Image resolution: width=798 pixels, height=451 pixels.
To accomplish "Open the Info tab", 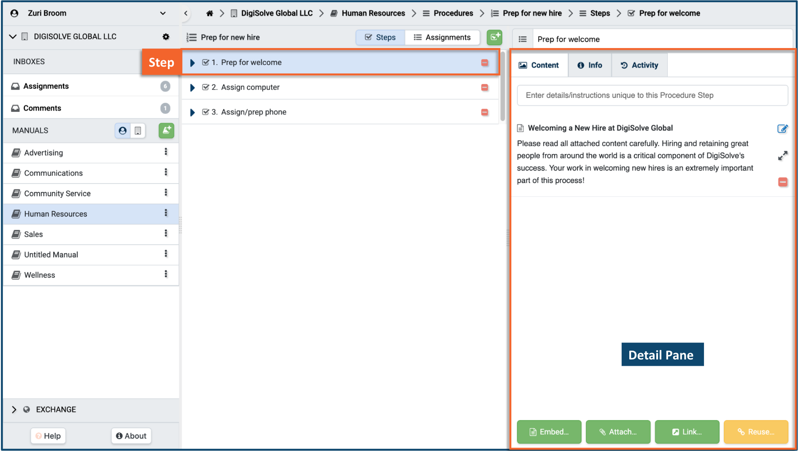I will pos(590,65).
